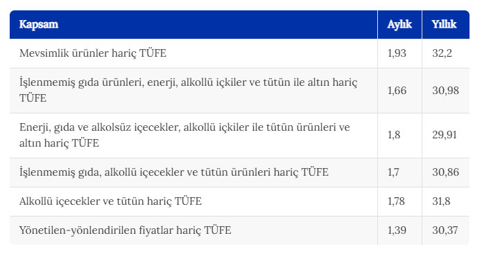This screenshot has width=482, height=267.
Task: Select Yönetilen-yönlendirilen fiyatlar hariç TÜFE row
Action: coord(239,230)
